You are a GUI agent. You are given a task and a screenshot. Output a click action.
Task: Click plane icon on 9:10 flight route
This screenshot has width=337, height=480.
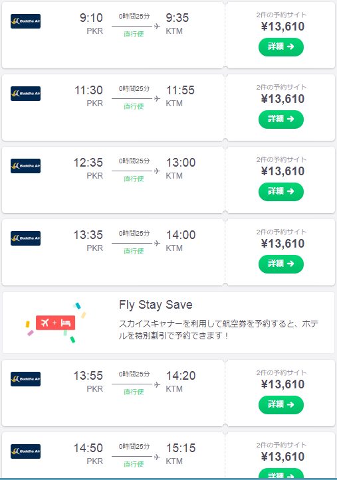point(157,27)
